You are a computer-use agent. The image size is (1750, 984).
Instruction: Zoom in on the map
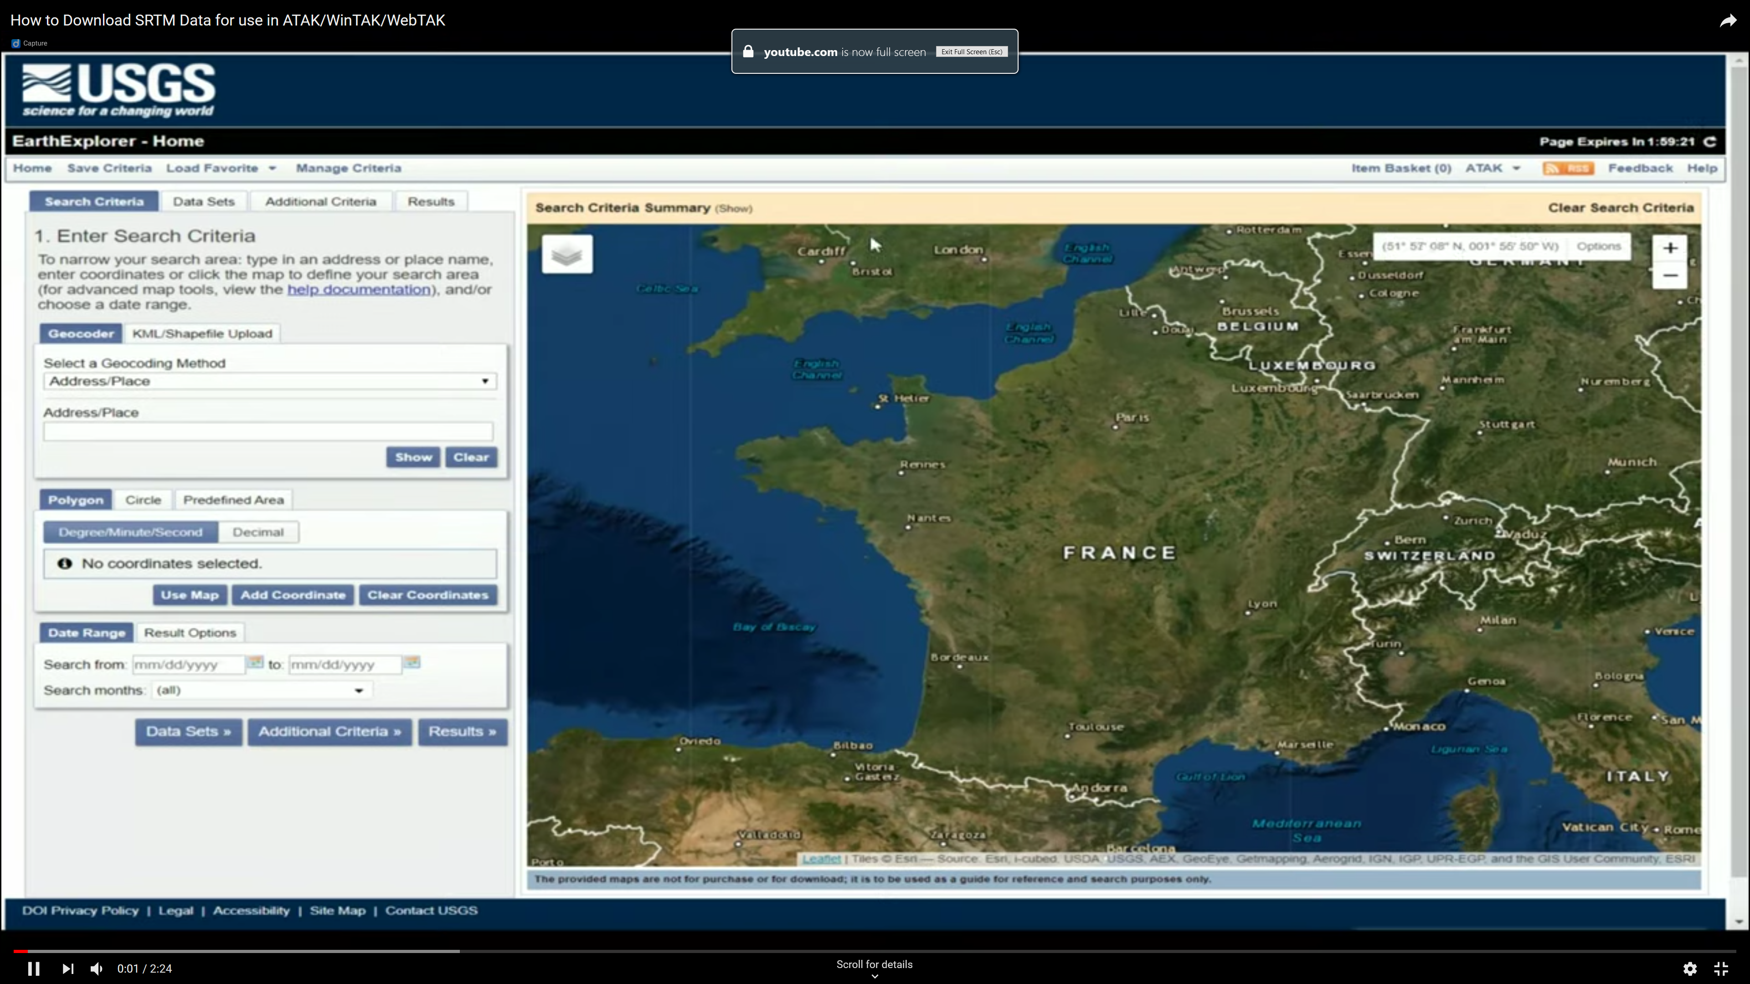click(1670, 248)
